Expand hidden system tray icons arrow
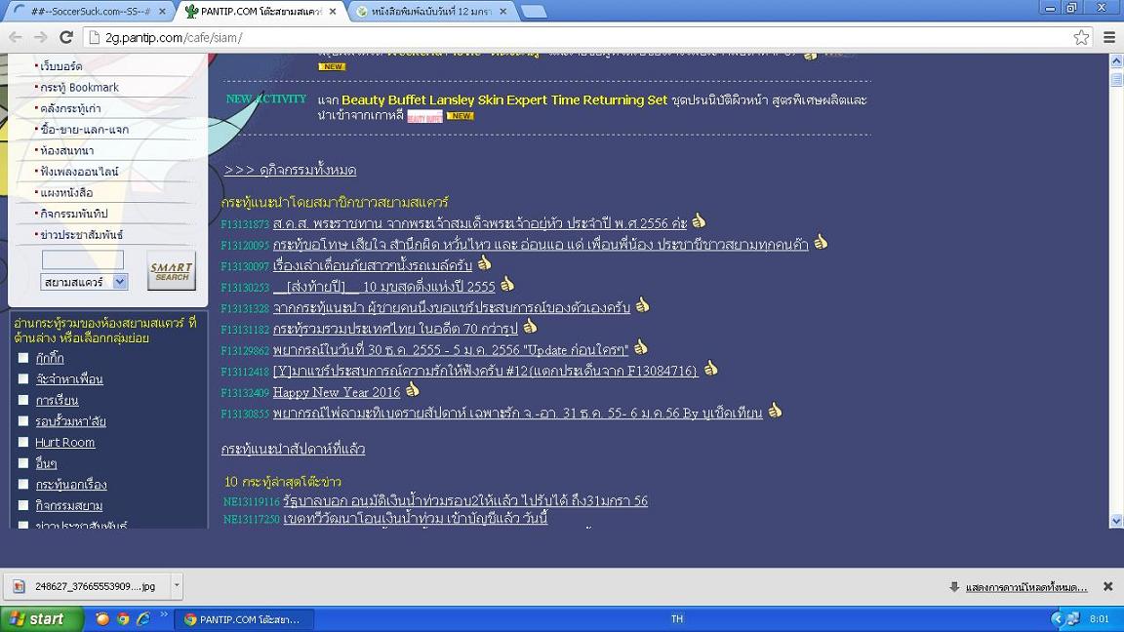The image size is (1124, 632). [1057, 618]
